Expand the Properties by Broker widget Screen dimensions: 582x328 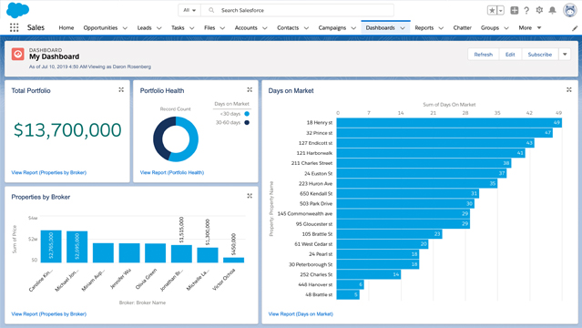[x=250, y=196]
